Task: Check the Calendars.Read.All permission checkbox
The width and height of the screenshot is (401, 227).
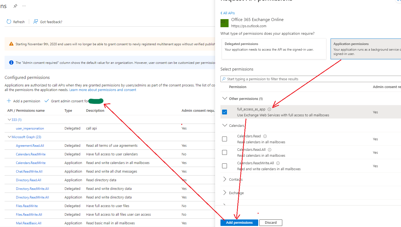Action: click(x=225, y=152)
